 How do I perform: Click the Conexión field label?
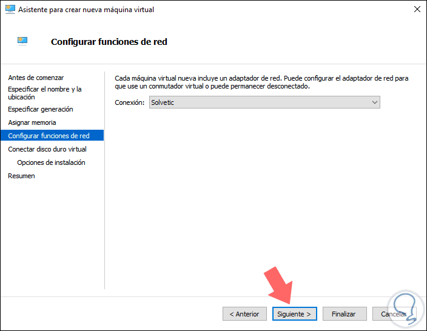click(x=129, y=102)
